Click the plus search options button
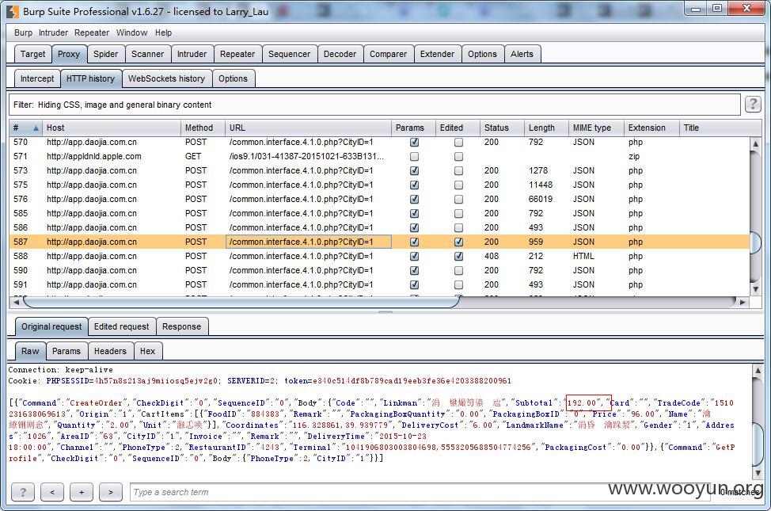The width and height of the screenshot is (771, 511). pyautogui.click(x=81, y=492)
